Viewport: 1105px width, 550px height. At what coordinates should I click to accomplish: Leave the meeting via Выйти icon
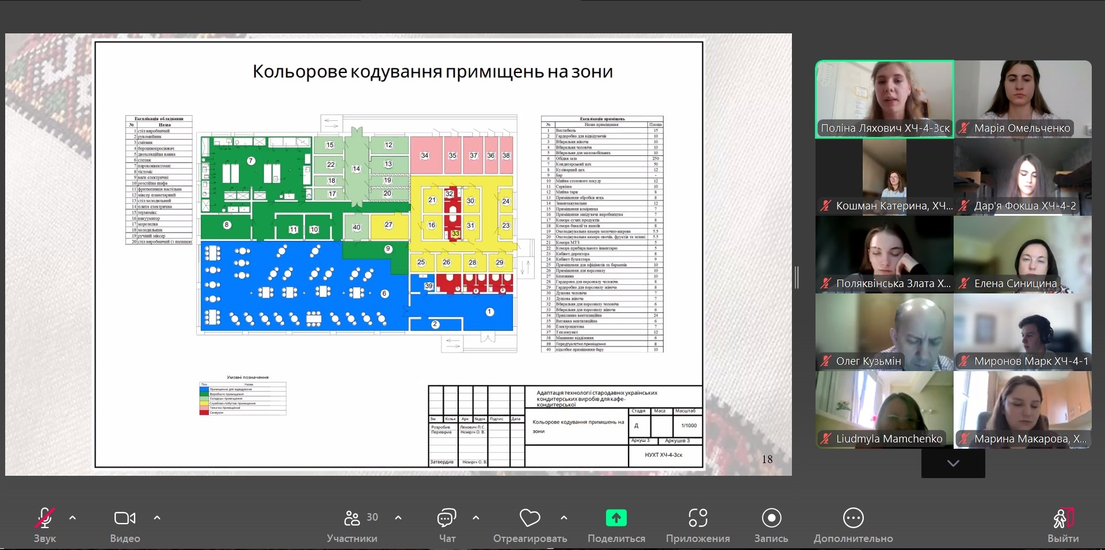(1063, 518)
